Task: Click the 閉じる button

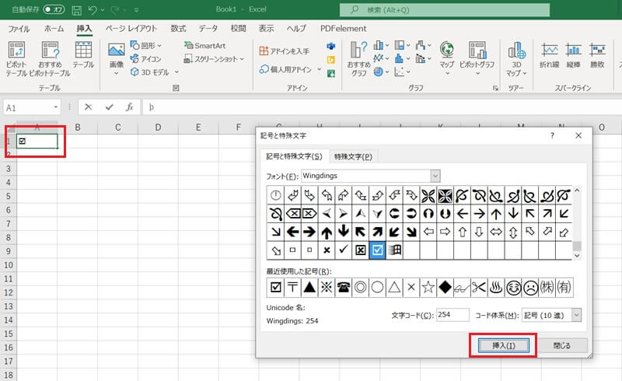Action: (x=561, y=344)
